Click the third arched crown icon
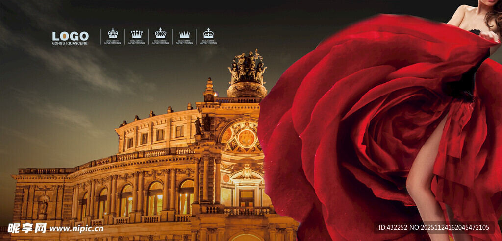This screenshot has height=241, width=502. coord(160,33)
